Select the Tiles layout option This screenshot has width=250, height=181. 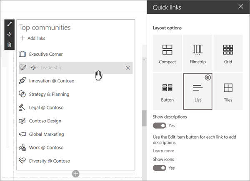(228, 92)
